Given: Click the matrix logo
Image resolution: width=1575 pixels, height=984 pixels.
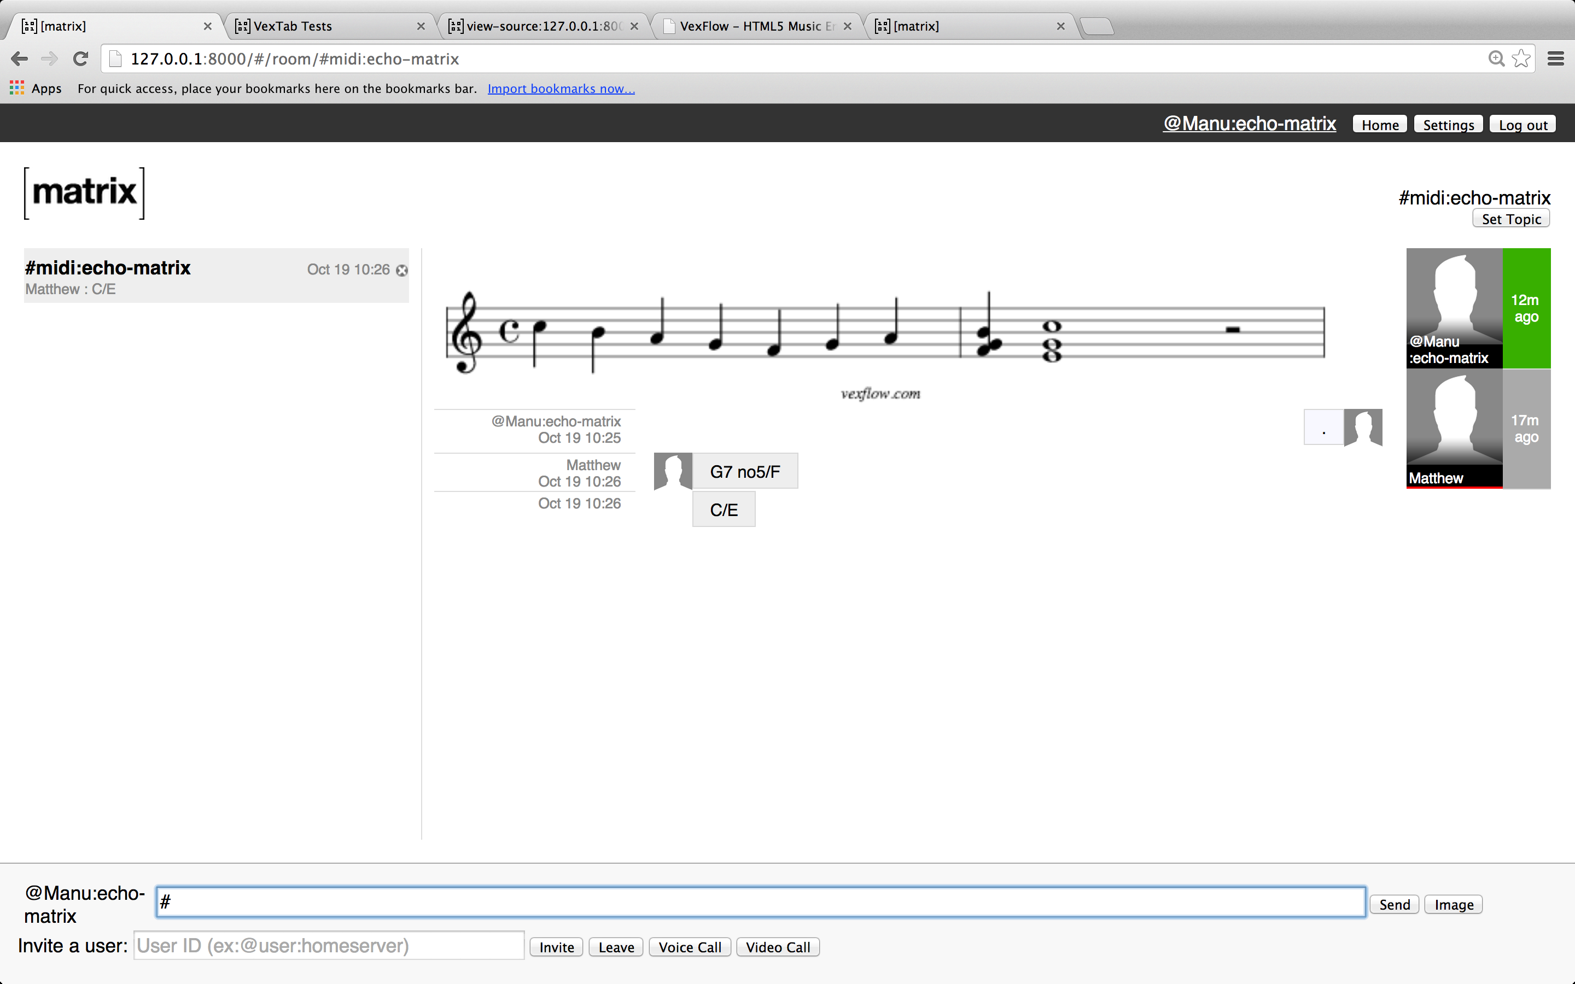Looking at the screenshot, I should click(x=85, y=194).
